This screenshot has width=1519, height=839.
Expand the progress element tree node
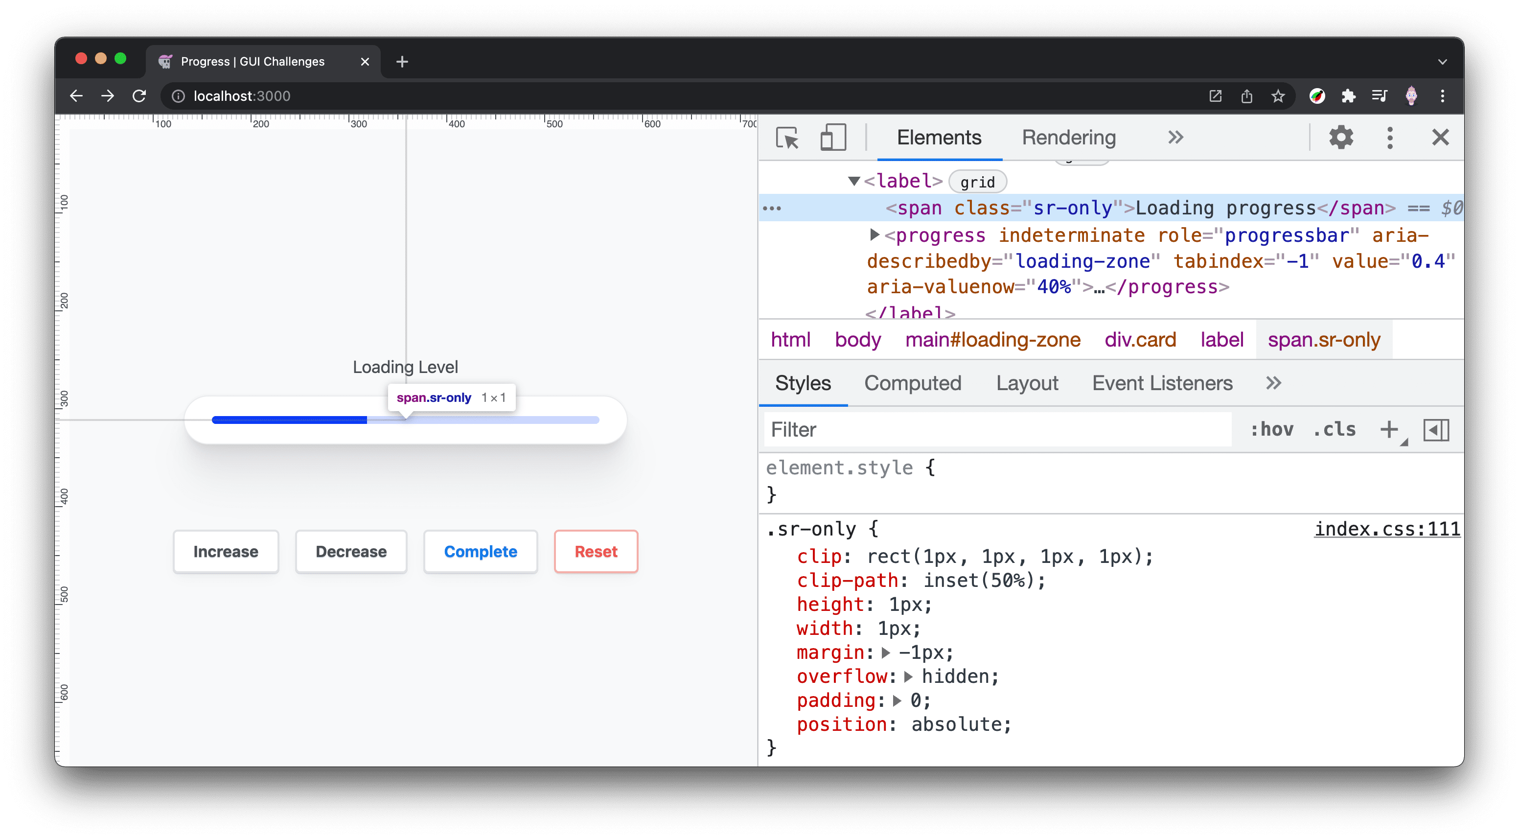click(x=873, y=234)
